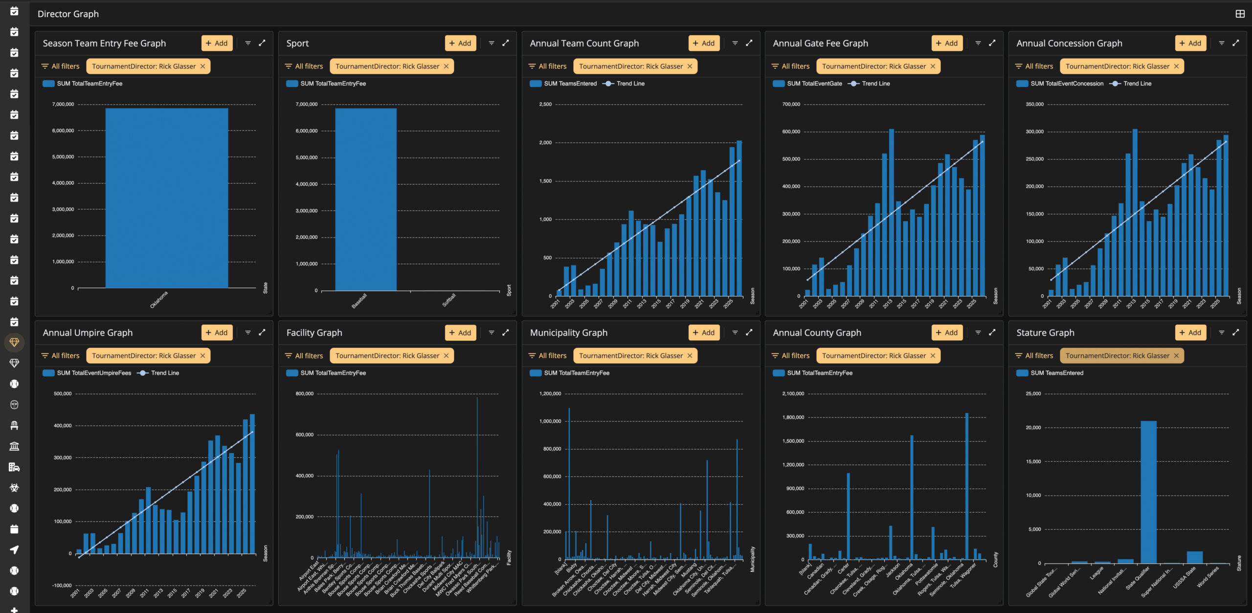Click Add in Annual Concession Graph
The image size is (1252, 613).
(x=1190, y=43)
